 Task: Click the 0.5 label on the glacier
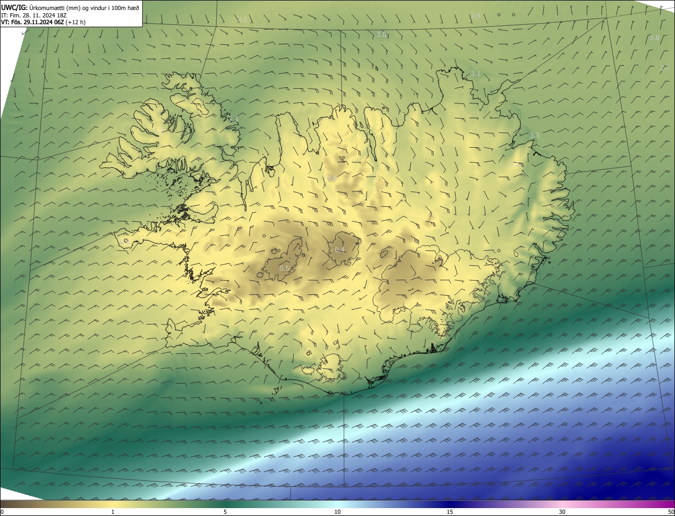(284, 268)
